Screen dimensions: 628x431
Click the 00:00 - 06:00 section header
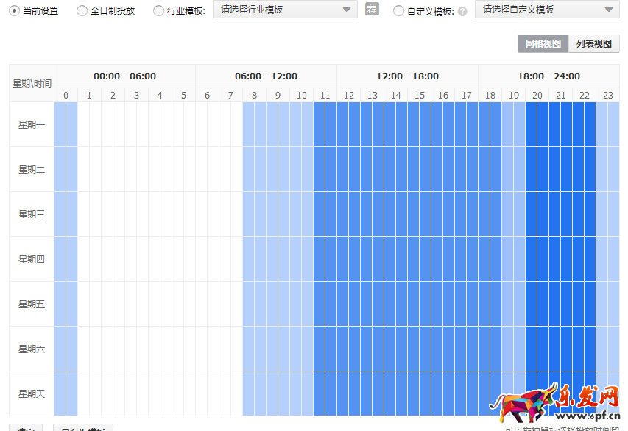click(124, 76)
